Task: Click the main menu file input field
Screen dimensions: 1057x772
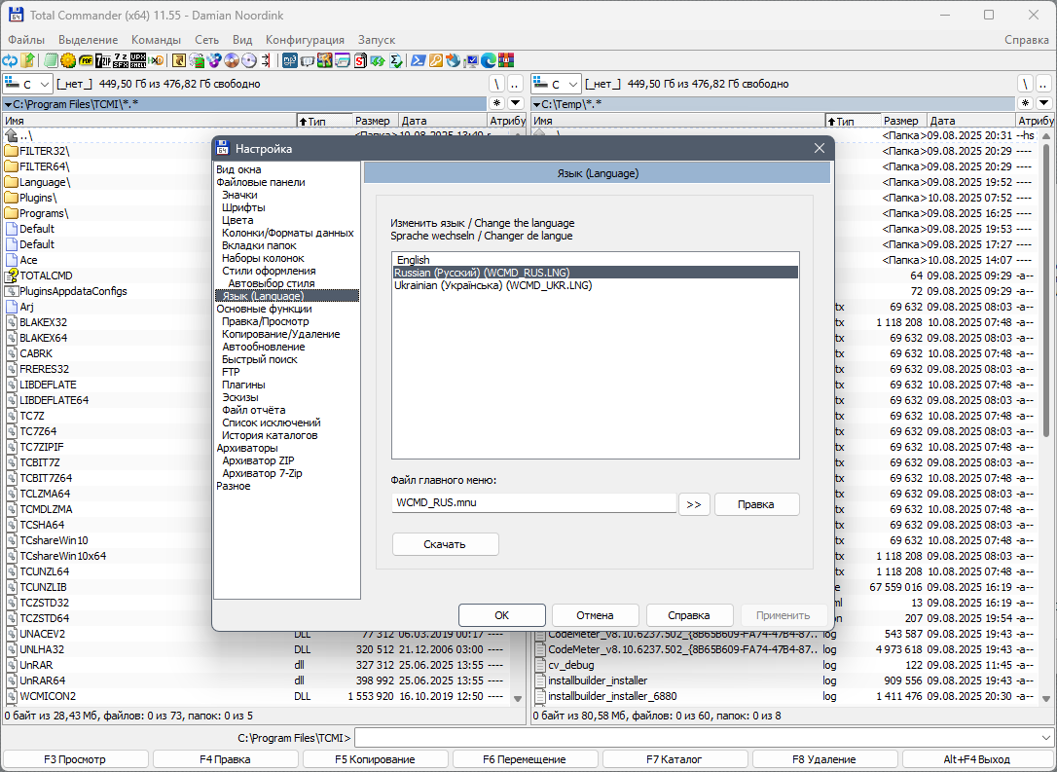Action: coord(534,503)
